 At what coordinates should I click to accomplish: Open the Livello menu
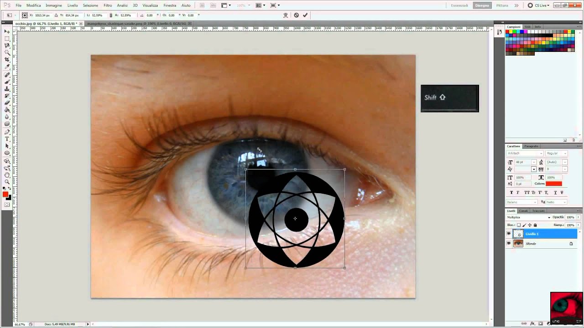[73, 5]
